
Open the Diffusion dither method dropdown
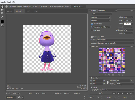tap(101, 21)
